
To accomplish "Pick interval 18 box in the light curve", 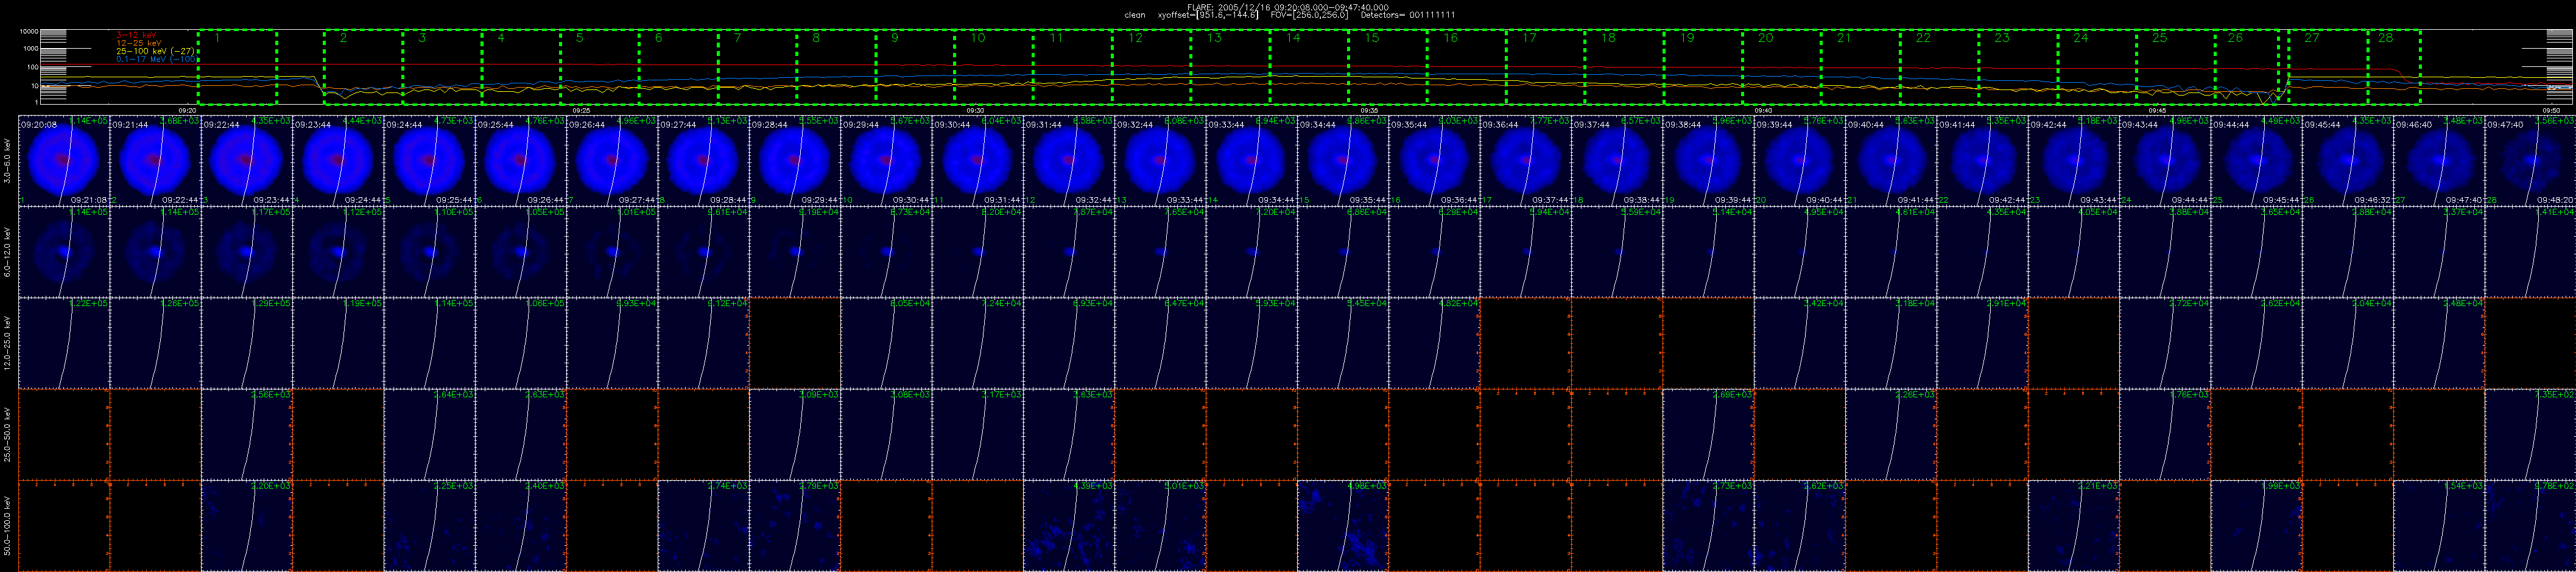I will coord(1624,67).
